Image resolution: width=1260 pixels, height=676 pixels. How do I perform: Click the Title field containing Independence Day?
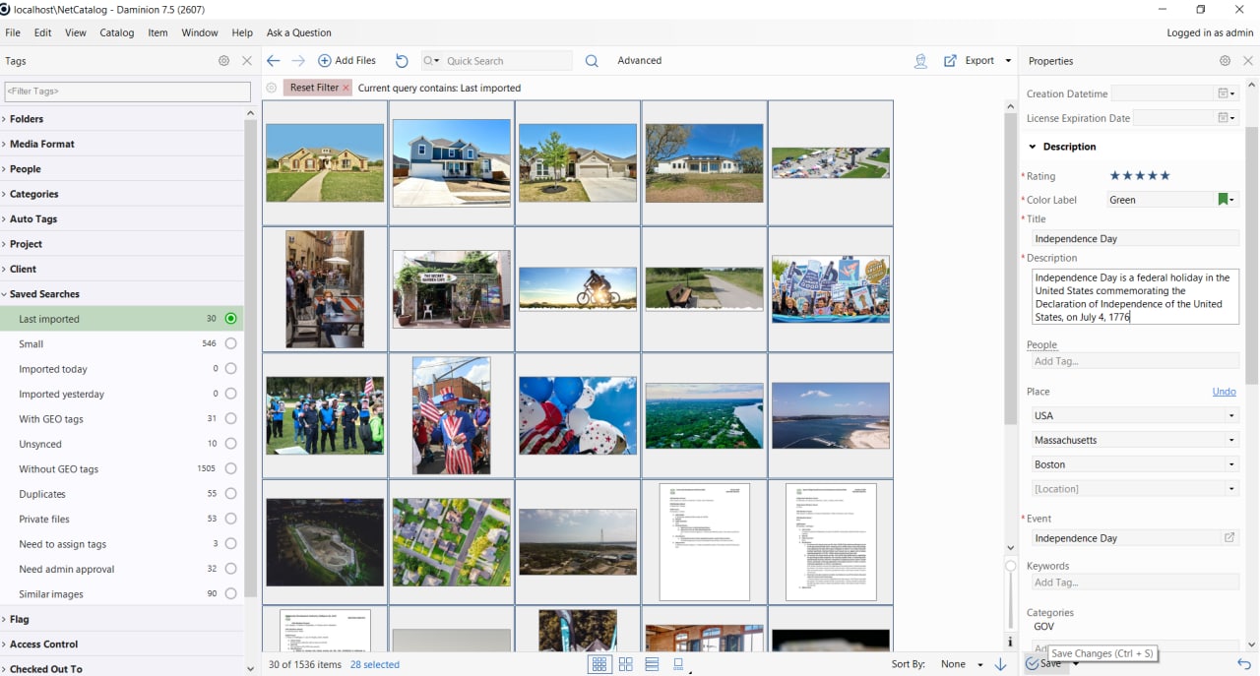pyautogui.click(x=1136, y=238)
